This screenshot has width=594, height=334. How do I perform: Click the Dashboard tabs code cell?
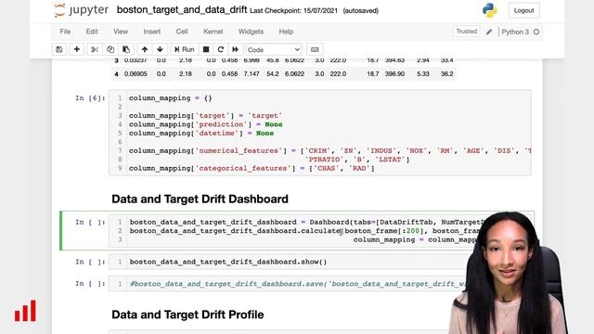(320, 231)
